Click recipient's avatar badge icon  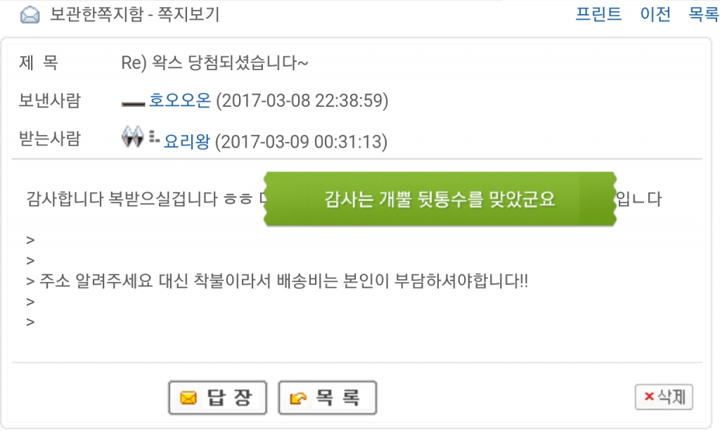[133, 136]
